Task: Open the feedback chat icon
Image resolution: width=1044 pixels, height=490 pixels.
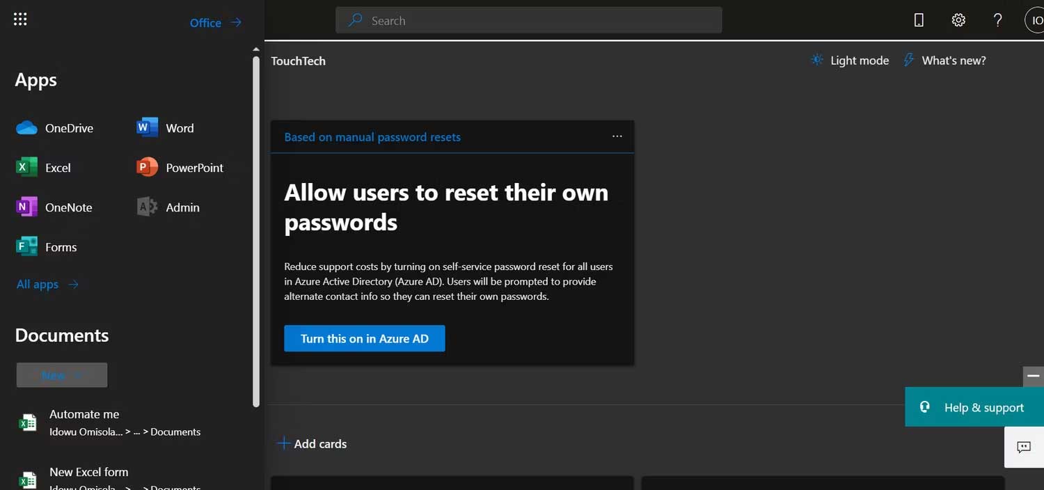Action: tap(1023, 447)
